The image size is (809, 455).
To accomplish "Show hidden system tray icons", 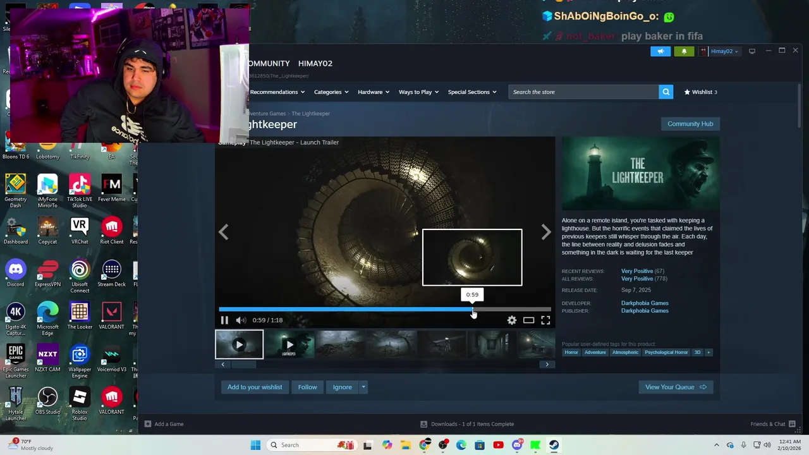I will [716, 445].
